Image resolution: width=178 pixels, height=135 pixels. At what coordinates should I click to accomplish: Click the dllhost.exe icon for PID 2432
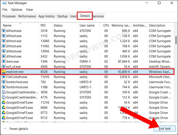point(4,56)
